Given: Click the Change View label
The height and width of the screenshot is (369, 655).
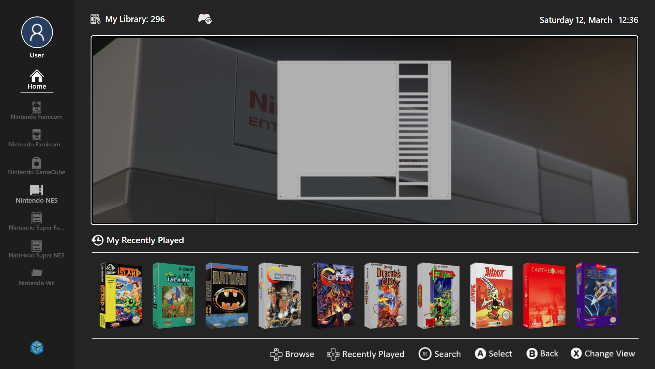Looking at the screenshot, I should (x=610, y=354).
